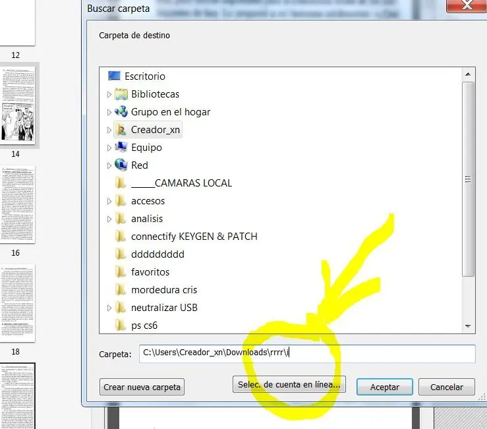Select the favoritos folder name
The image size is (487, 429).
[x=150, y=272]
